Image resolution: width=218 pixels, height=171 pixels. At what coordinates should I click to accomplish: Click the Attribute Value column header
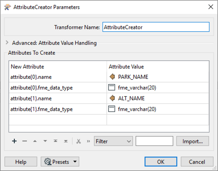(158, 66)
